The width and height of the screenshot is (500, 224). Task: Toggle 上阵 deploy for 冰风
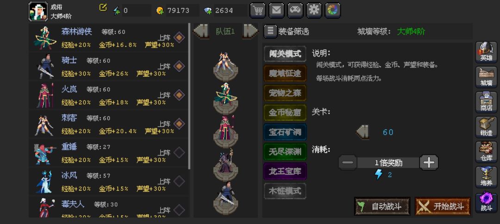point(179,181)
